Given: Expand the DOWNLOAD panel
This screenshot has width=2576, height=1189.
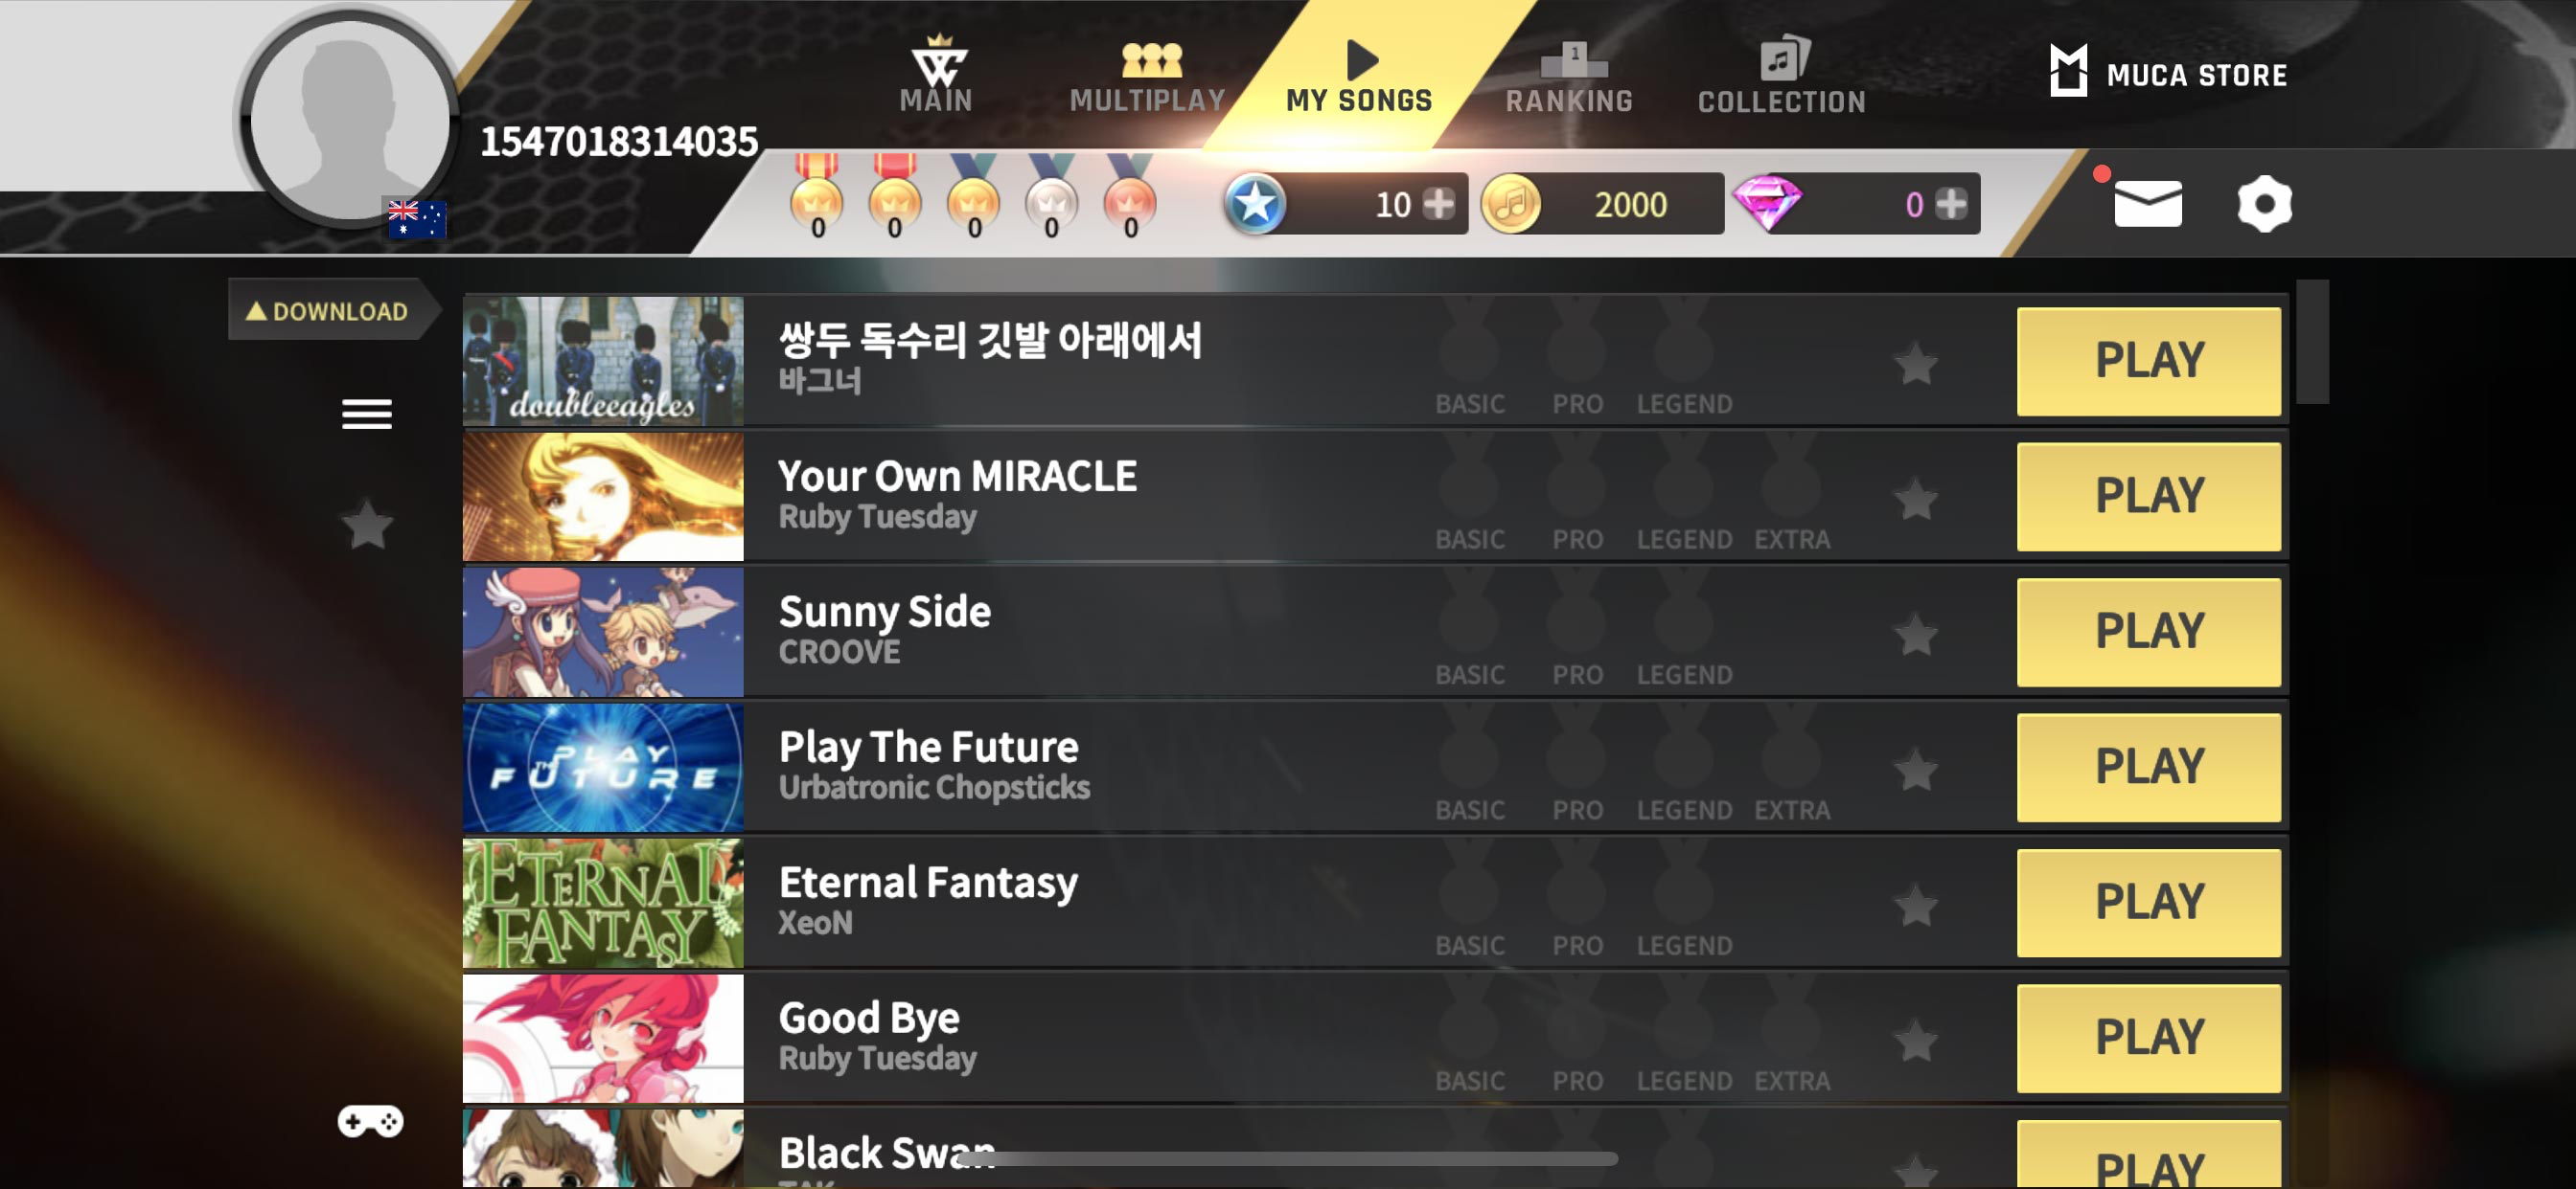Looking at the screenshot, I should [x=327, y=311].
